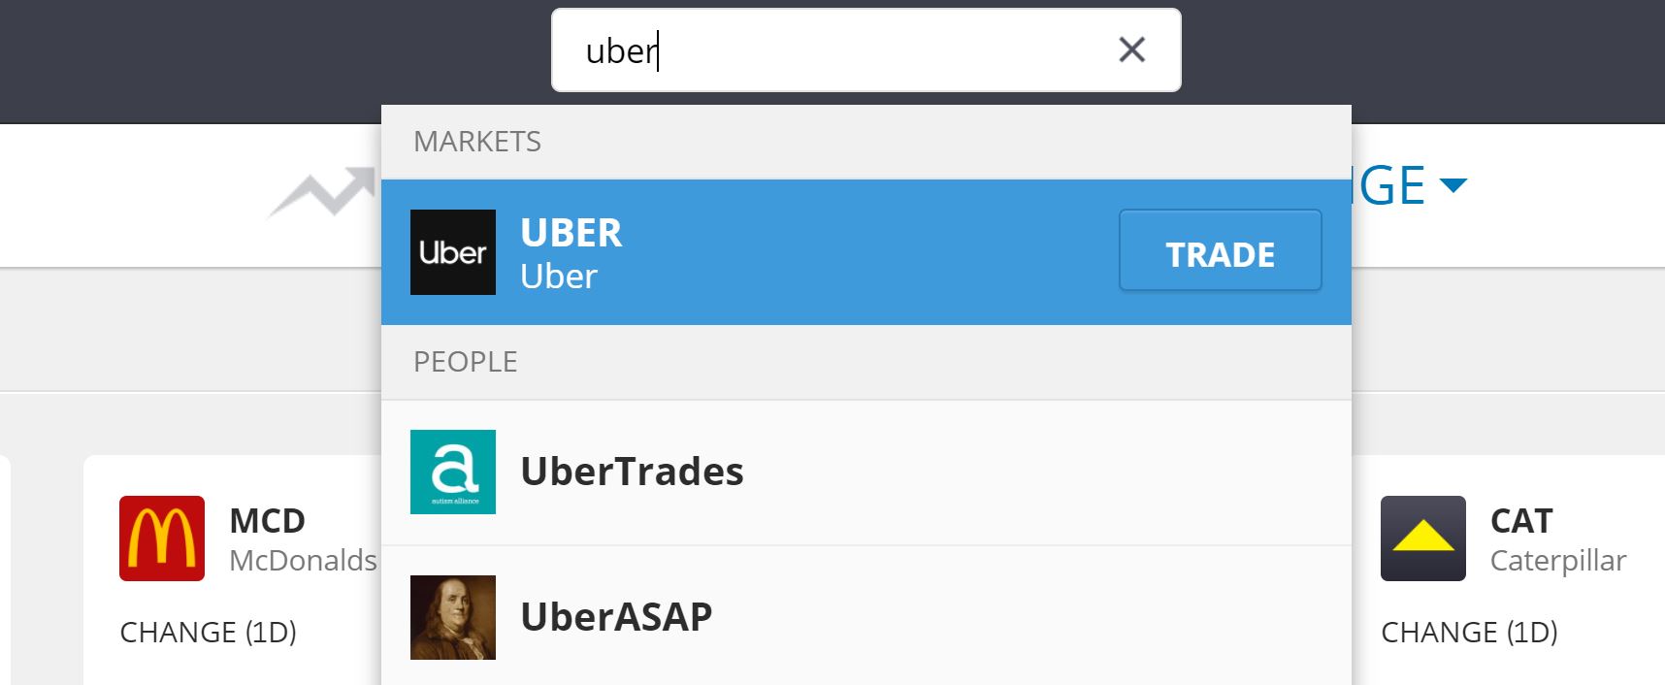Open the UberTrades profile

(632, 472)
